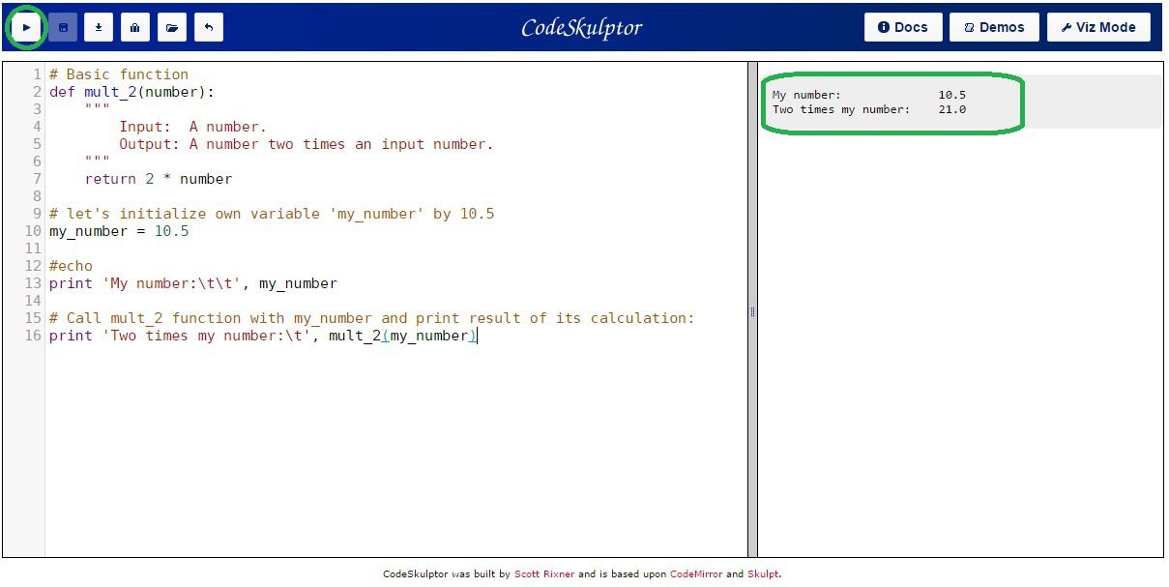Click line number 16 in the gutter

tap(33, 336)
